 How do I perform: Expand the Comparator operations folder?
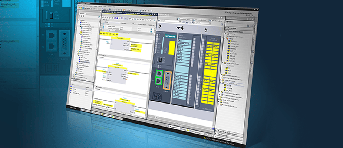(221, 77)
